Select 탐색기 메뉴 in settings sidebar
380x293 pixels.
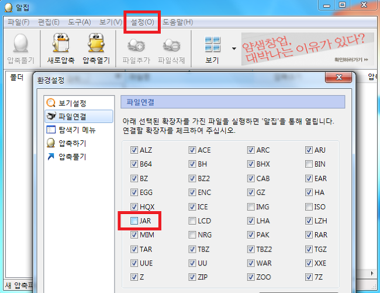[x=79, y=130]
